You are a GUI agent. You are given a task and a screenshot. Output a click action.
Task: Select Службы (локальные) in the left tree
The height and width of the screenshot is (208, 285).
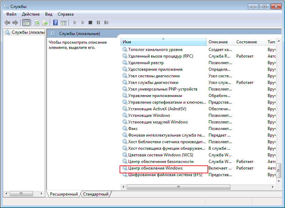point(28,32)
